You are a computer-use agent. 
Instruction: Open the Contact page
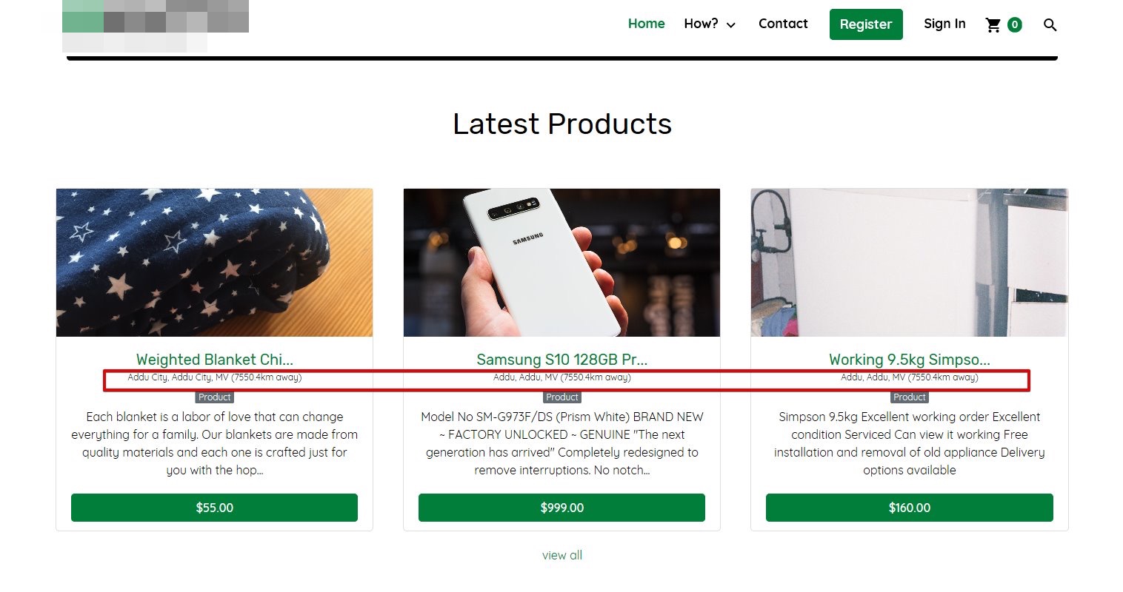point(783,24)
